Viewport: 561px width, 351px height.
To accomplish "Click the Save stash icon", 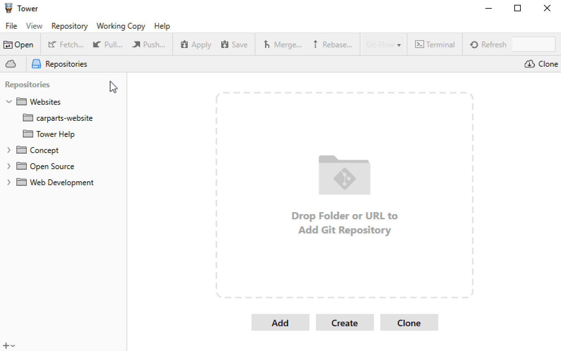I will coord(225,45).
